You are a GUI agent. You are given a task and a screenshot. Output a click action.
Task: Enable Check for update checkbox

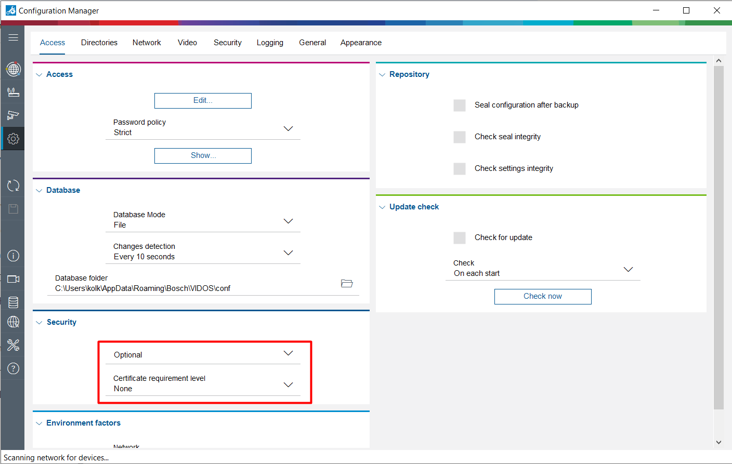coord(460,238)
